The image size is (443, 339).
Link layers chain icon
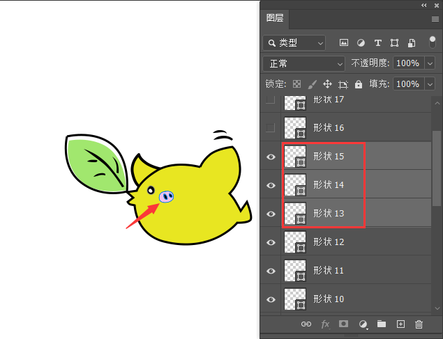[x=306, y=324]
